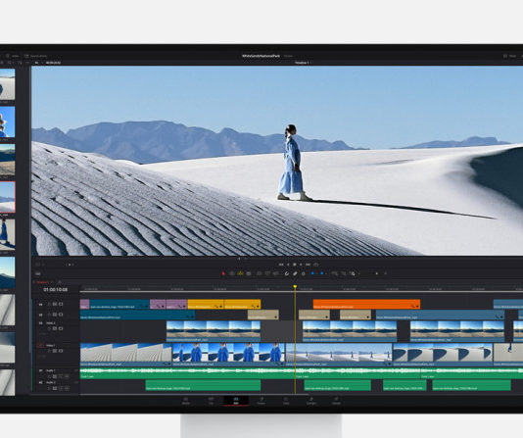Toggle the Position Lock padlock icon

[304, 273]
